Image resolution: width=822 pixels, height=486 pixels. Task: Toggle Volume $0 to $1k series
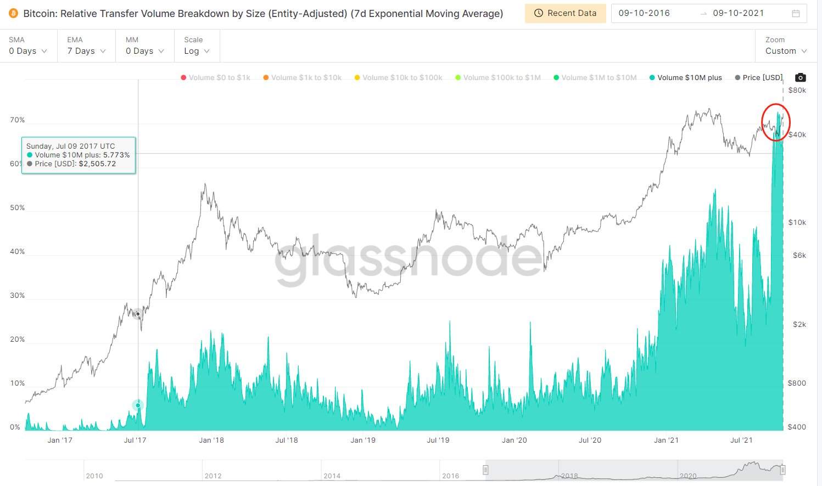tap(215, 77)
